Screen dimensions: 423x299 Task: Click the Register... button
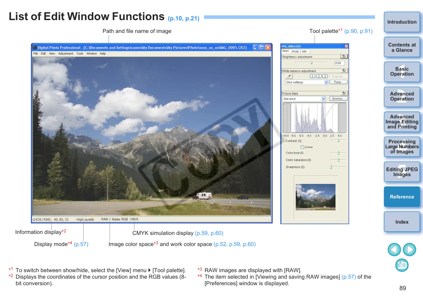coord(338,76)
